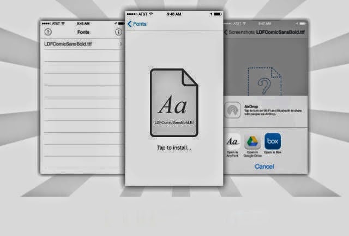Tap the Aa font file icon to install
Screen dimensions: 349x236
[174, 103]
